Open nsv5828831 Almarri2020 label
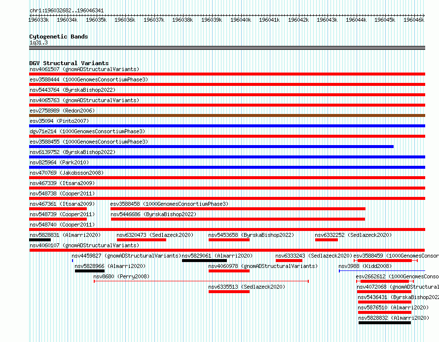The image size is (439, 342). (x=65, y=235)
